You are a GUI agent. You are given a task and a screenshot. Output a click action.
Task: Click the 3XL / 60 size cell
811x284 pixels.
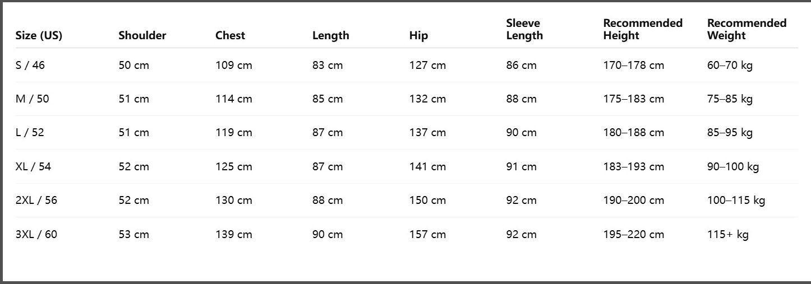click(x=36, y=234)
